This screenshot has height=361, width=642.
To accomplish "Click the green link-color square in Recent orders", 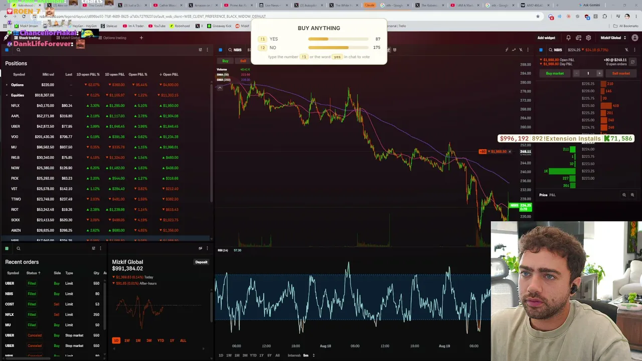I will (x=7, y=248).
